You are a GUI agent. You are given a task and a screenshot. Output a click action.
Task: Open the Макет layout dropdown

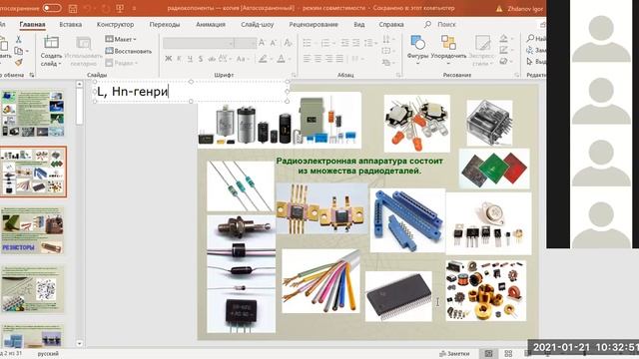coord(121,39)
